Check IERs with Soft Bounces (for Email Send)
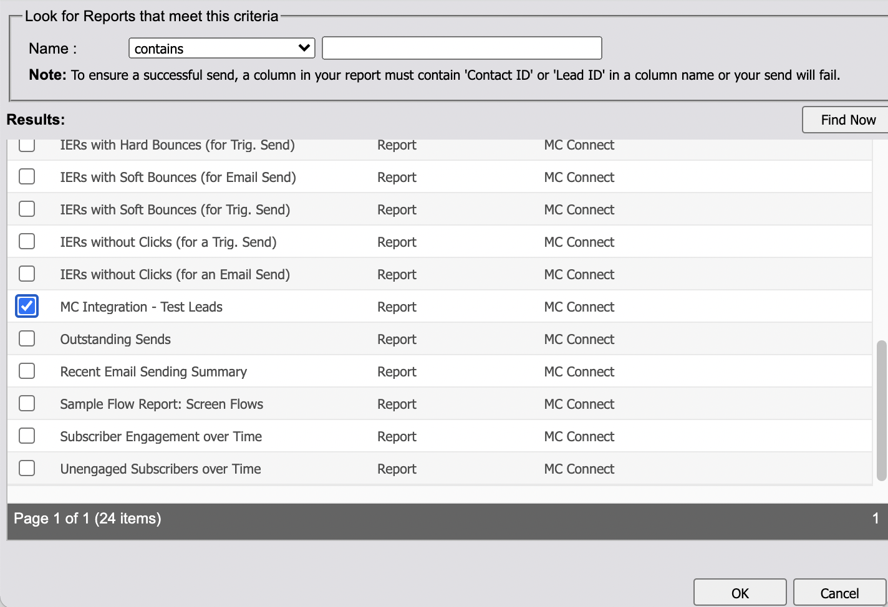 click(27, 176)
